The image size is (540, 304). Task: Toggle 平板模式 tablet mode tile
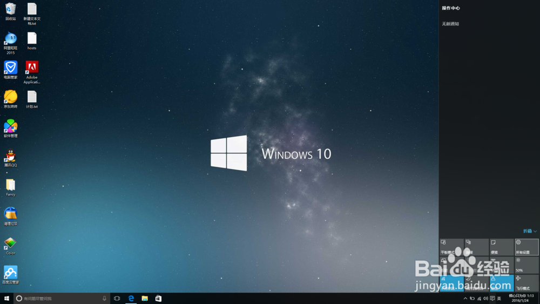(451, 247)
